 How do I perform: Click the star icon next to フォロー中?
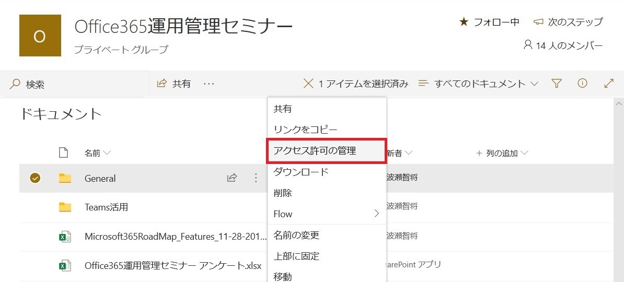tap(464, 22)
